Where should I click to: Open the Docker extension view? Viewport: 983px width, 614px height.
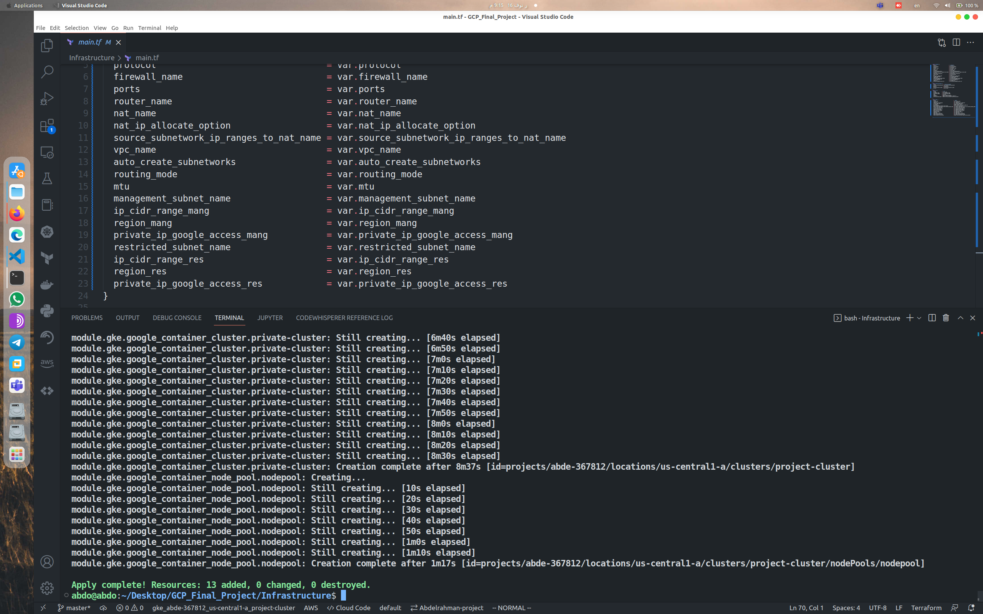pyautogui.click(x=47, y=284)
